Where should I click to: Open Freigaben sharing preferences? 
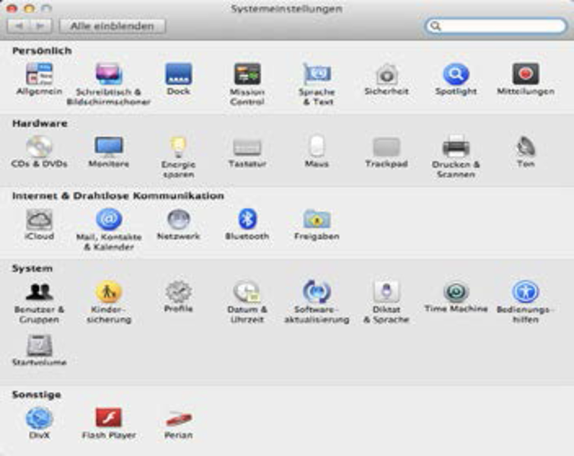(317, 224)
